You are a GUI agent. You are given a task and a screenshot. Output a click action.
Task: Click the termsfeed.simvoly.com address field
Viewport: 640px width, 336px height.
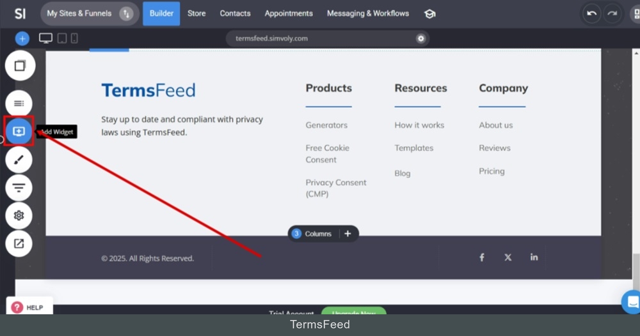click(327, 38)
